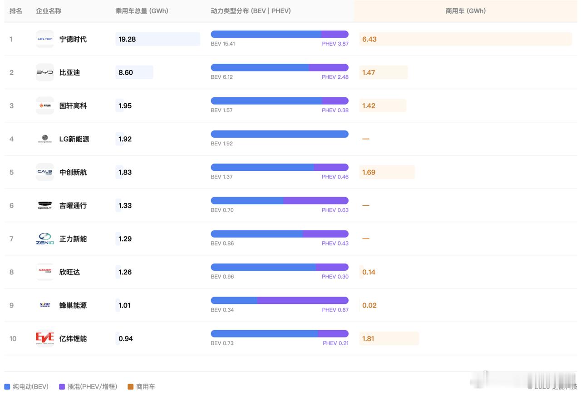Viewport: 581px width, 394px height.
Task: Click 比亚迪 commercial value 1.47
Action: point(369,72)
